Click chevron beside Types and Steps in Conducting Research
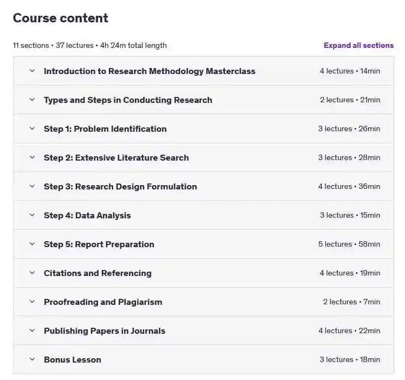 [32, 100]
